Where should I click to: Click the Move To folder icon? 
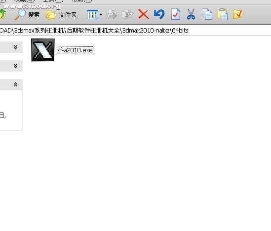(x=112, y=14)
